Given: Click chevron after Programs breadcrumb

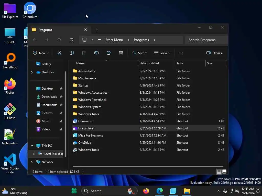Looking at the screenshot, I should [154, 40].
